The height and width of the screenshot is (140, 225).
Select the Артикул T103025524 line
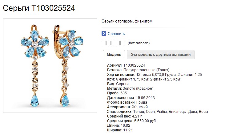(126, 65)
